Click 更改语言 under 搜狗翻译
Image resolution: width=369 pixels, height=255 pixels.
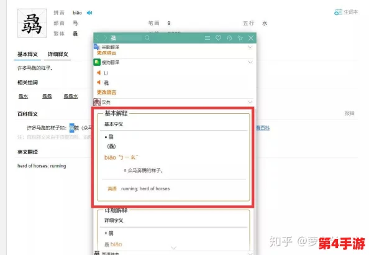click(107, 92)
